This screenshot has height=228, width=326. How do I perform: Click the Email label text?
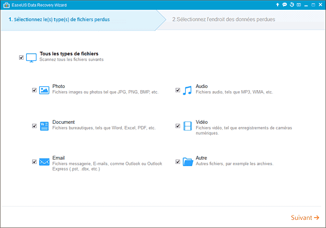point(59,158)
